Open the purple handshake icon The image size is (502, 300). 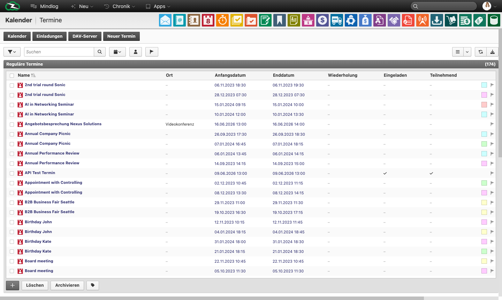pos(394,20)
